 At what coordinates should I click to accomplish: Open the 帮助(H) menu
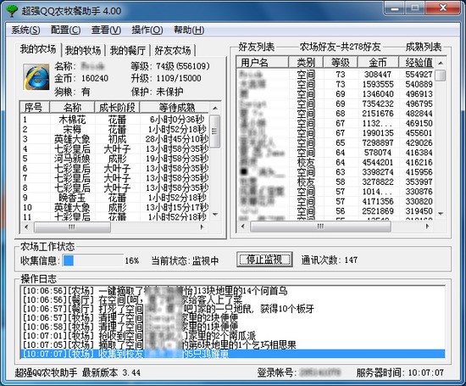click(x=189, y=30)
